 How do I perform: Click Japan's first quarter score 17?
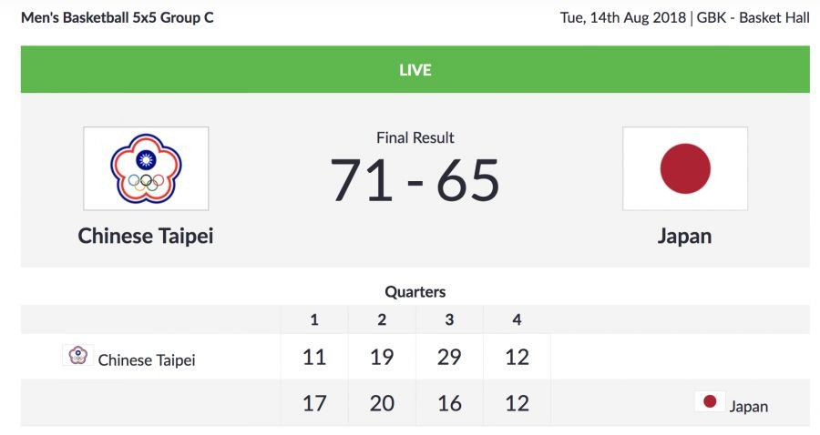point(314,403)
